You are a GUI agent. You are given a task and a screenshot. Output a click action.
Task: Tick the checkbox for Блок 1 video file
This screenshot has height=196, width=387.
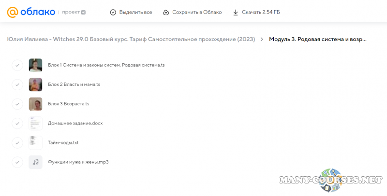click(17, 65)
